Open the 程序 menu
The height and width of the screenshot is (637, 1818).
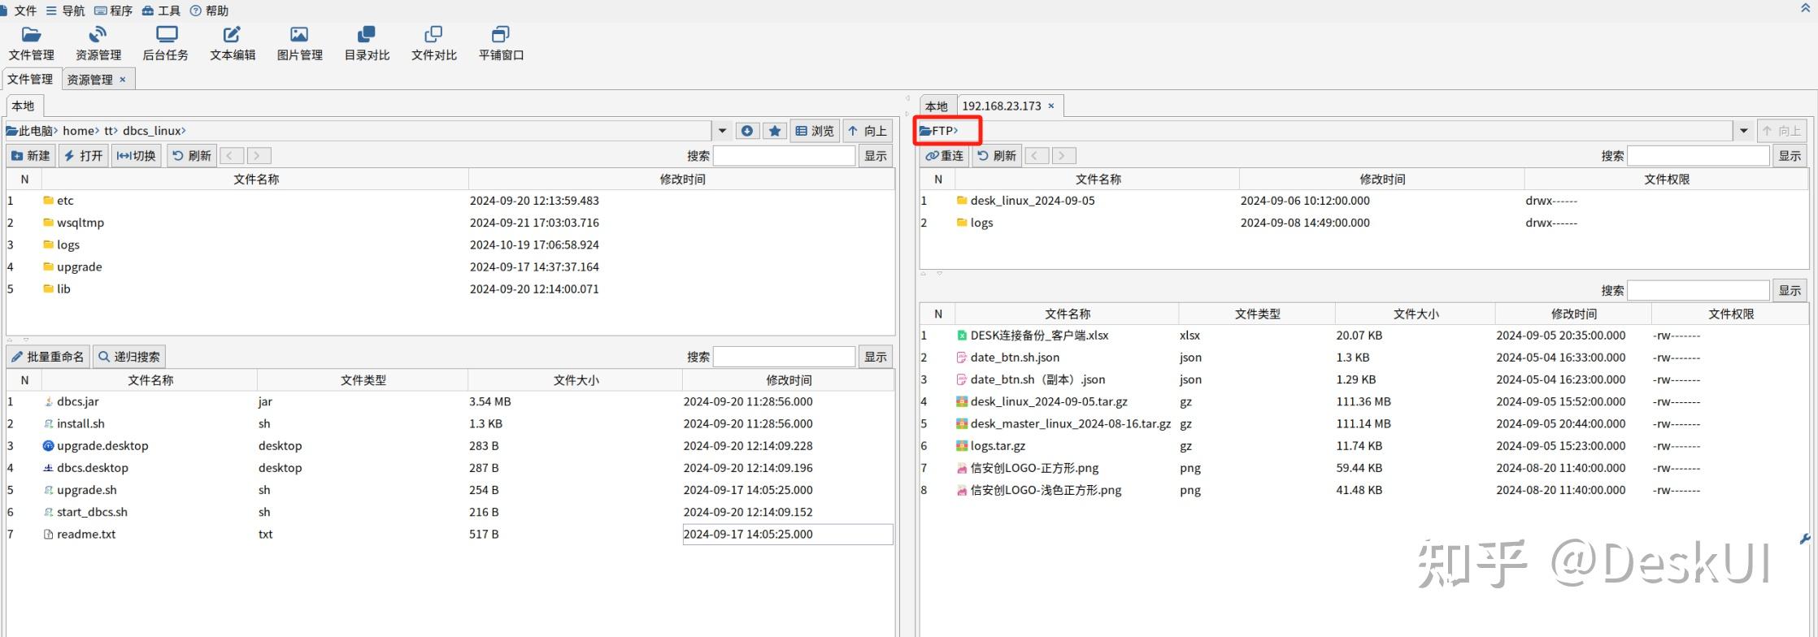[x=114, y=11]
